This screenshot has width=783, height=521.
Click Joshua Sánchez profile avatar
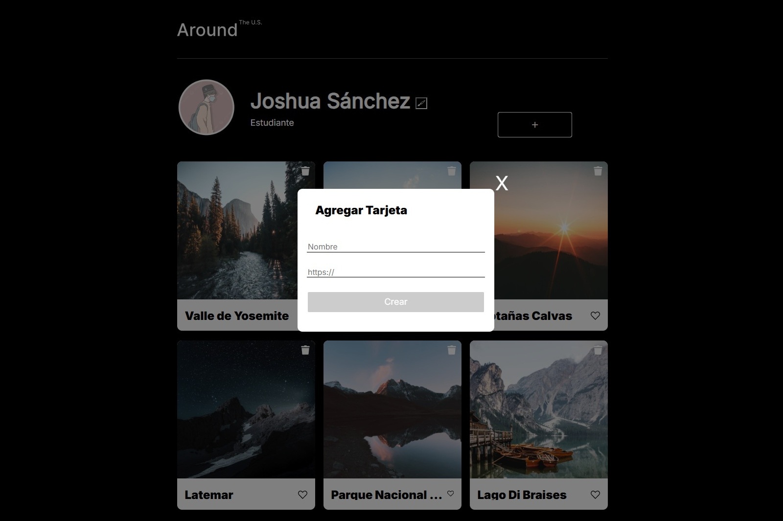coord(207,107)
